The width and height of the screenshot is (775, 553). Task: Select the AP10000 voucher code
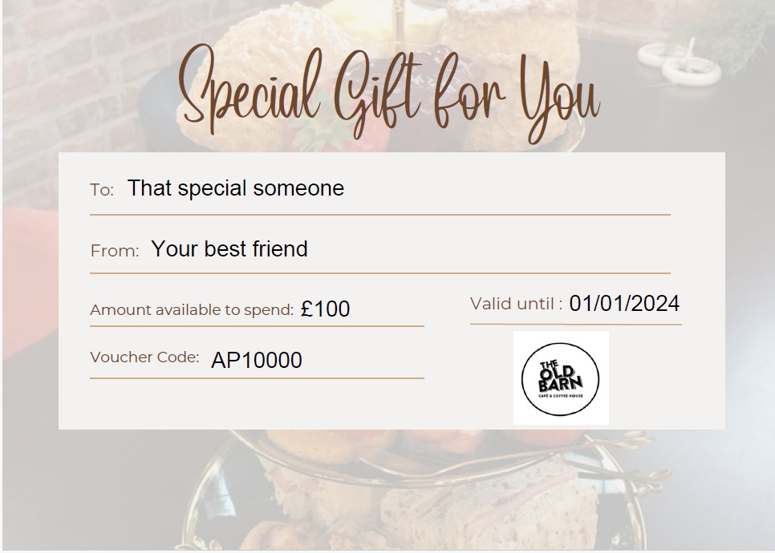point(257,361)
